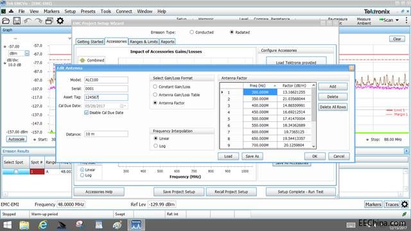
Task: Select Log frequency interpolation
Action: (x=155, y=146)
